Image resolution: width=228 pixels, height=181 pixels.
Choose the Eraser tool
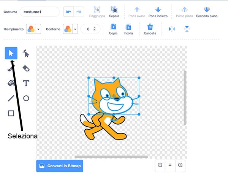(x=26, y=68)
